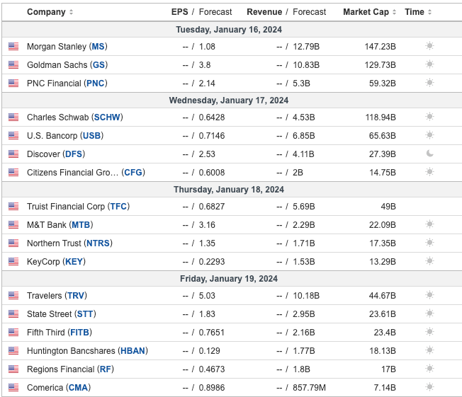Click the 0.6428 EPS forecast value
Image resolution: width=462 pixels, height=397 pixels.
pos(212,117)
